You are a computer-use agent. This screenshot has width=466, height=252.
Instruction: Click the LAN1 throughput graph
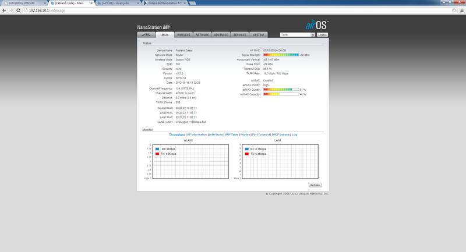[x=280, y=161]
